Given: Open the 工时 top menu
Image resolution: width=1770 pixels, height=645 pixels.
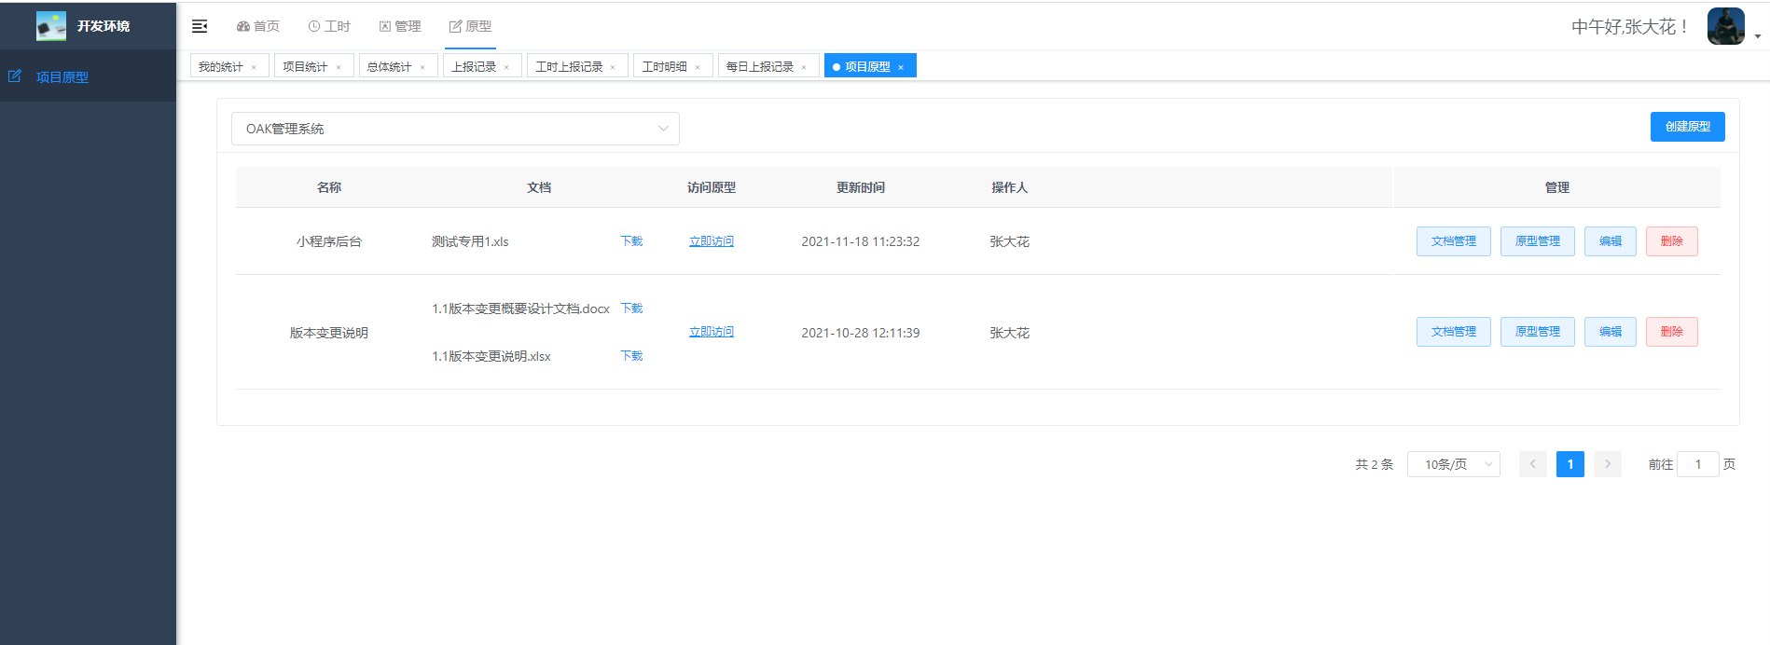Looking at the screenshot, I should [x=329, y=26].
